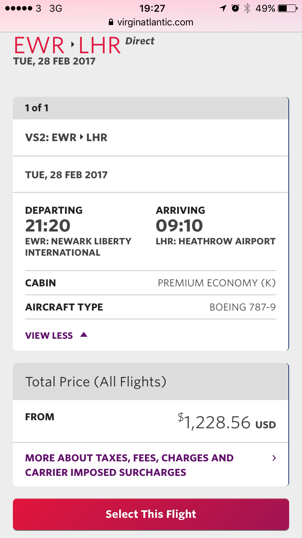Screen dimensions: 302x538
Task: Tap the Premium Economy (K) cabin value
Action: [217, 283]
